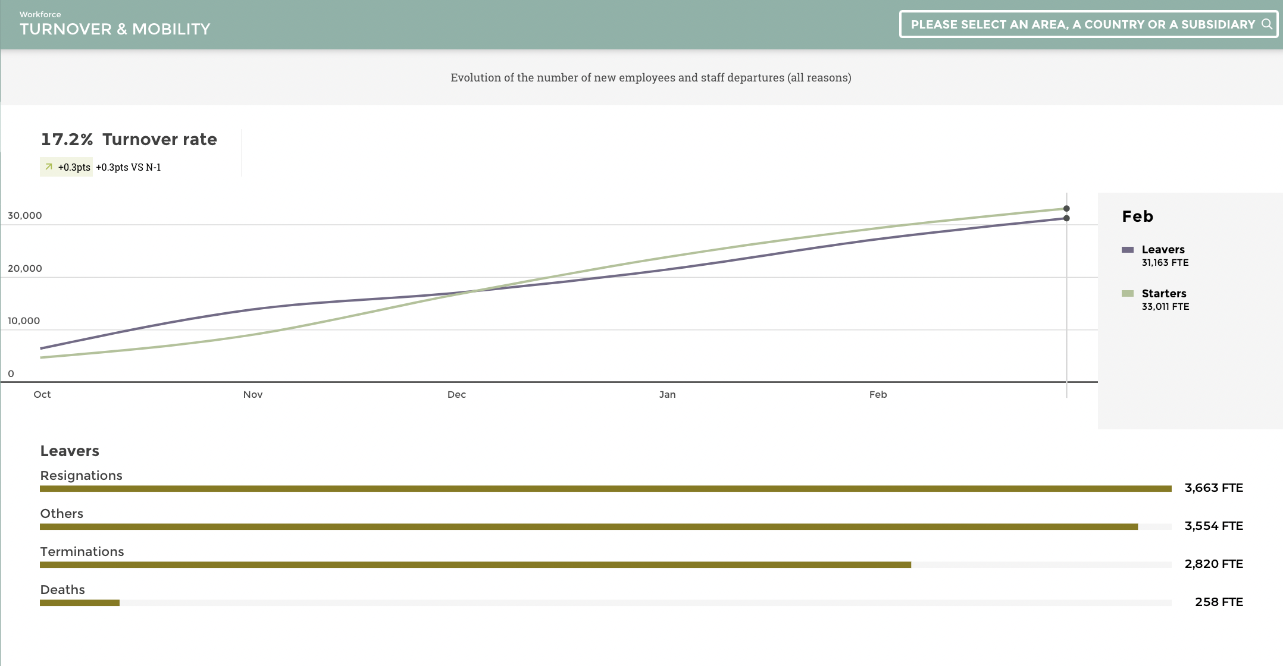The height and width of the screenshot is (666, 1283).
Task: Select the Terminations bar
Action: click(475, 565)
